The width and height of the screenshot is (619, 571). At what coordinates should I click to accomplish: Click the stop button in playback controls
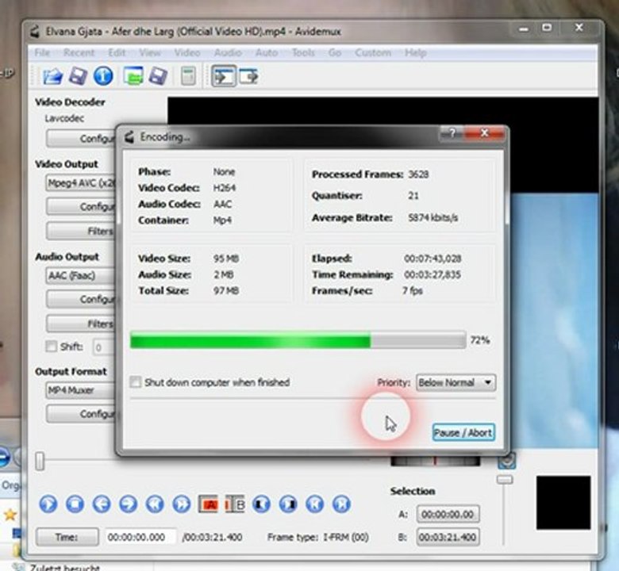coord(75,504)
